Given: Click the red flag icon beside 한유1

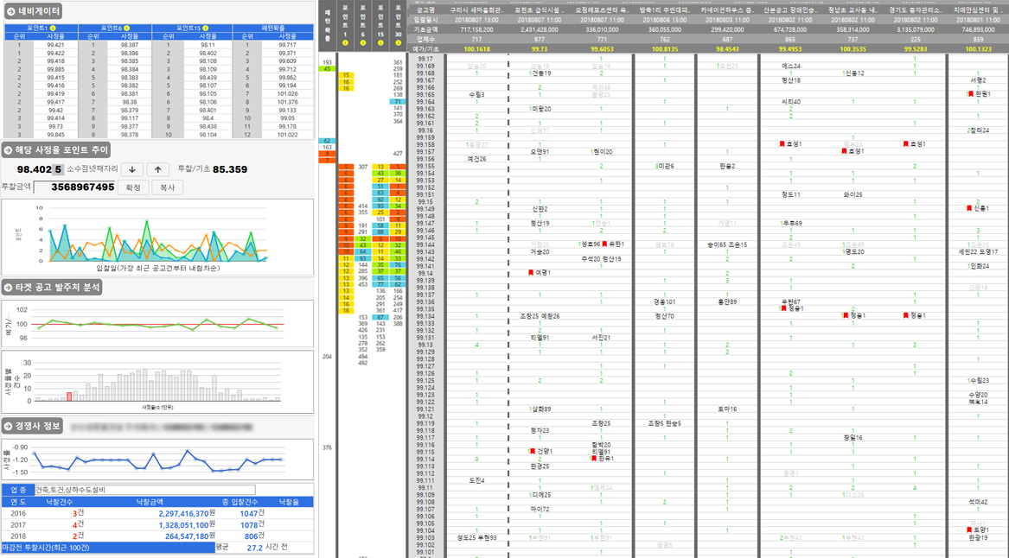Looking at the screenshot, I should click(x=594, y=459).
